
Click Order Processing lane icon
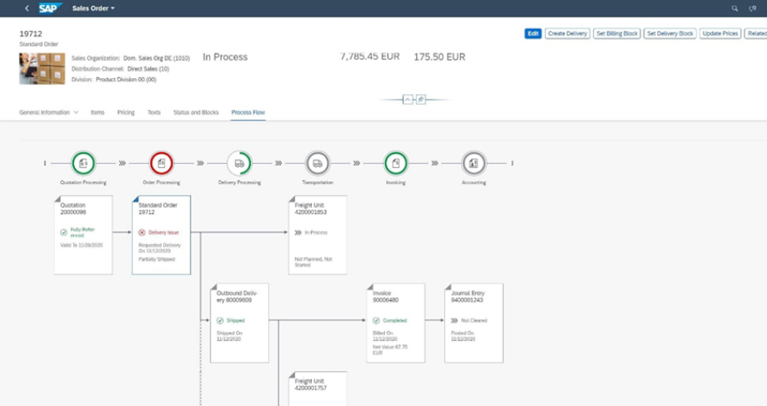(162, 163)
